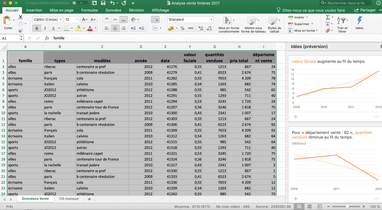Toggle italic formatting
The width and height of the screenshot is (382, 210).
(45, 28)
